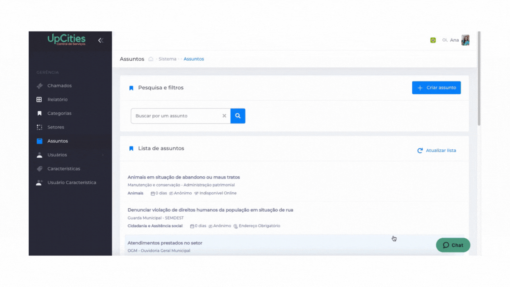Click the Indisponível Online label
Screen dimensions: 510x287
pyautogui.click(x=218, y=193)
